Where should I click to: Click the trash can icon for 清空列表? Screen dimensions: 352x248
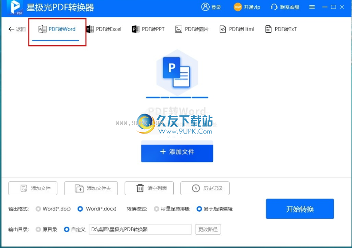pyautogui.click(x=140, y=188)
